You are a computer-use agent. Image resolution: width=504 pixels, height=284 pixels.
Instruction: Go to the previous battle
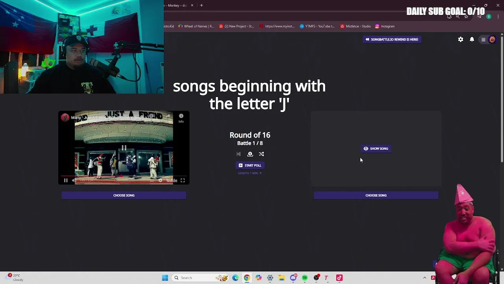coord(239,154)
